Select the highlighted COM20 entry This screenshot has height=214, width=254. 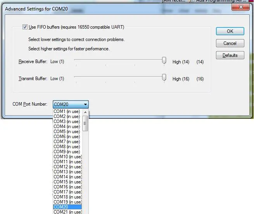coord(67,207)
